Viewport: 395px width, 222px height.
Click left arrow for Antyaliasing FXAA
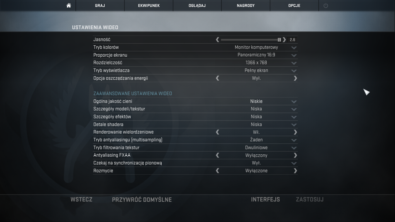217,155
